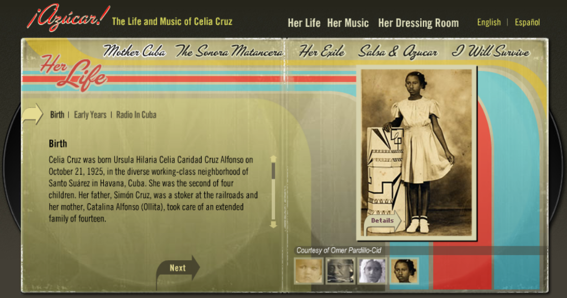567x298 pixels.
Task: Open the Her Music section
Action: click(x=348, y=23)
